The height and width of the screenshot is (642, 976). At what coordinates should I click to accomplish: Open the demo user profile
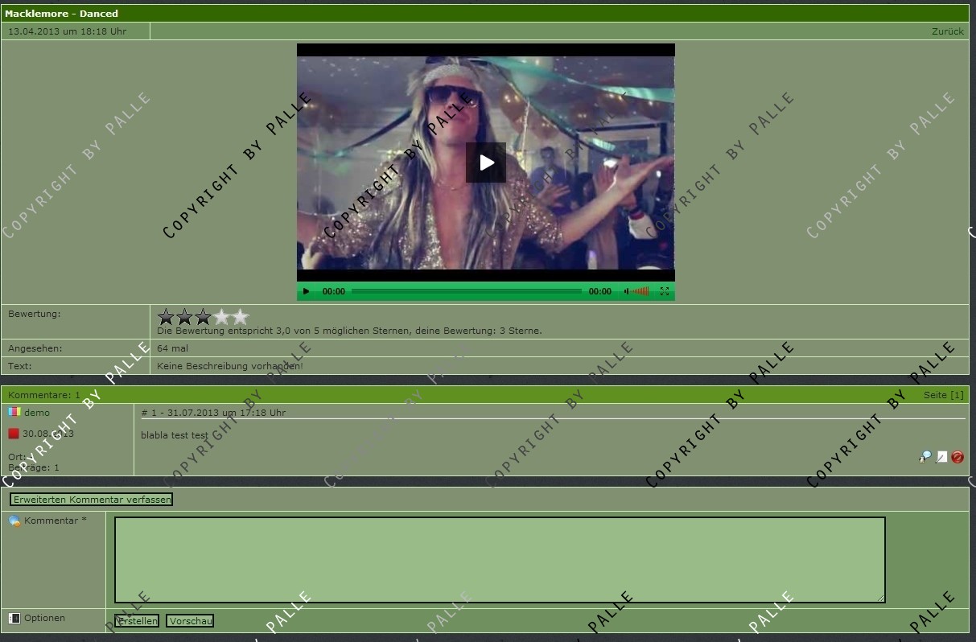[x=37, y=413]
